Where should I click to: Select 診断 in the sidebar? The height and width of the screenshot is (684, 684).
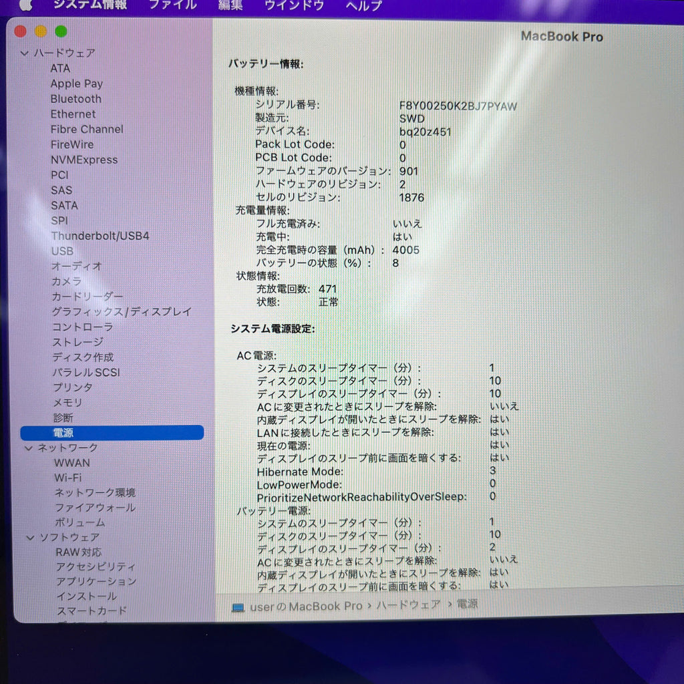click(63, 418)
